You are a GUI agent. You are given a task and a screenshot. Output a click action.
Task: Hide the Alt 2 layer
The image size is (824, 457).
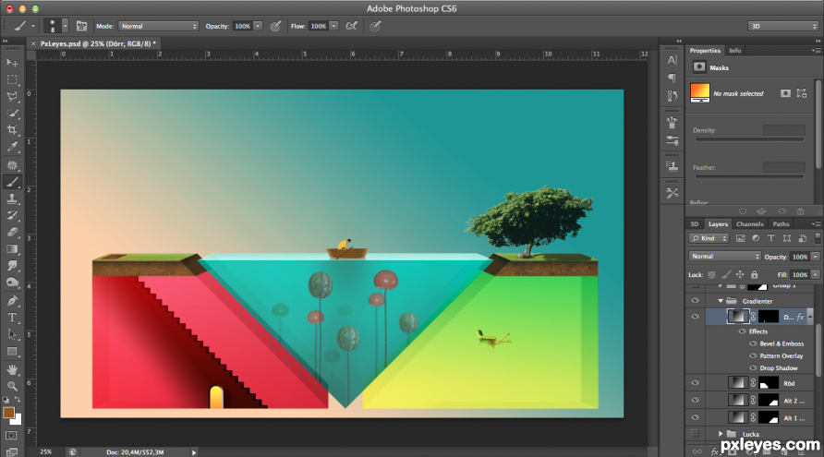coord(695,400)
